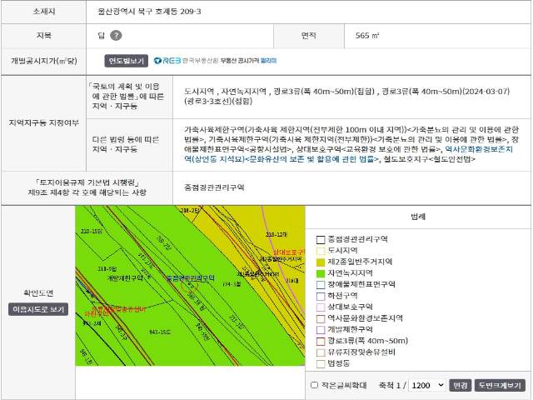Click the help question mark next to 답
Viewport: 533px width, 400px height.
click(x=116, y=36)
